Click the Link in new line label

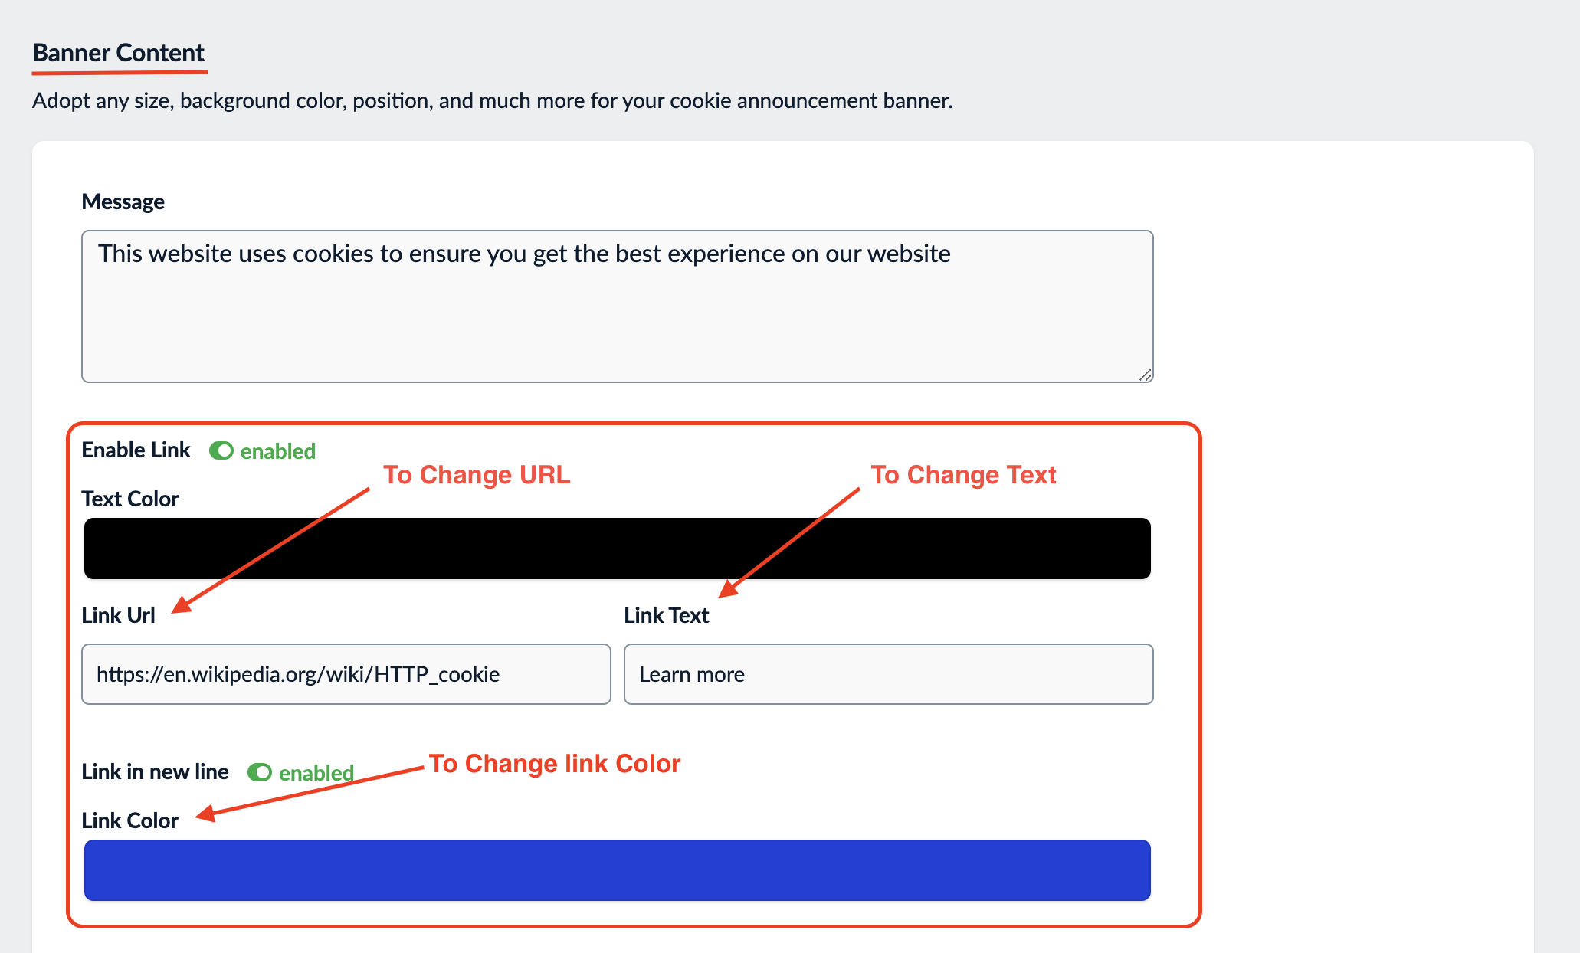[x=155, y=771]
